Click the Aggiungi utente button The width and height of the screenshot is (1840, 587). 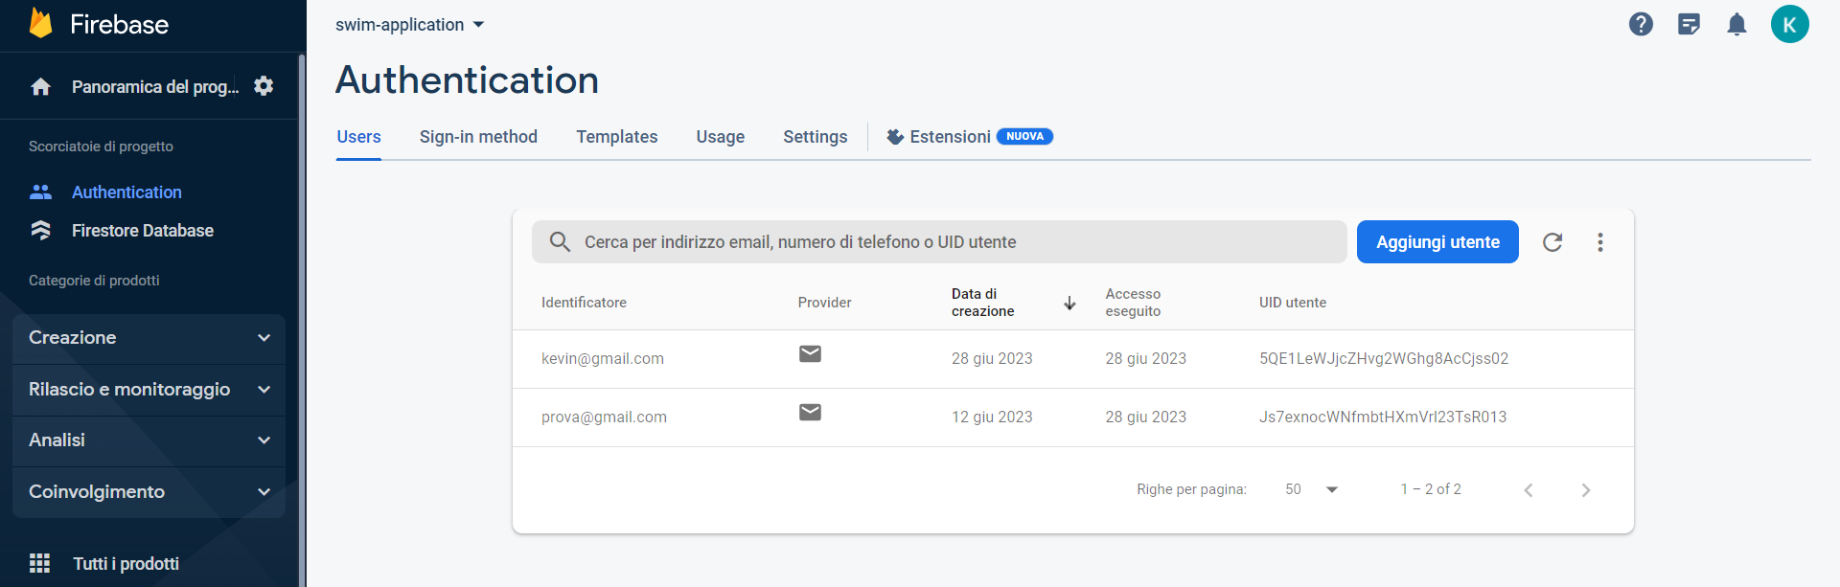tap(1437, 242)
